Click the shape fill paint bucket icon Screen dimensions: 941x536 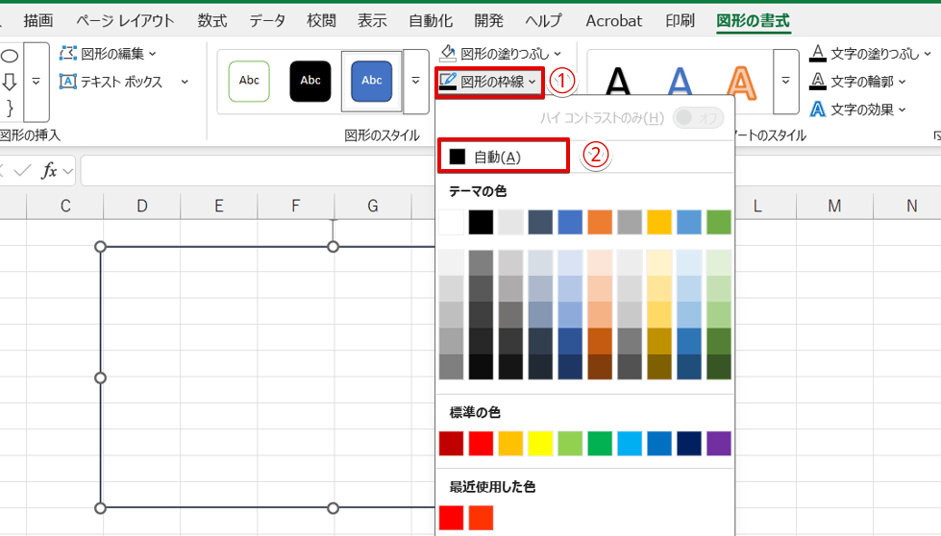[448, 54]
